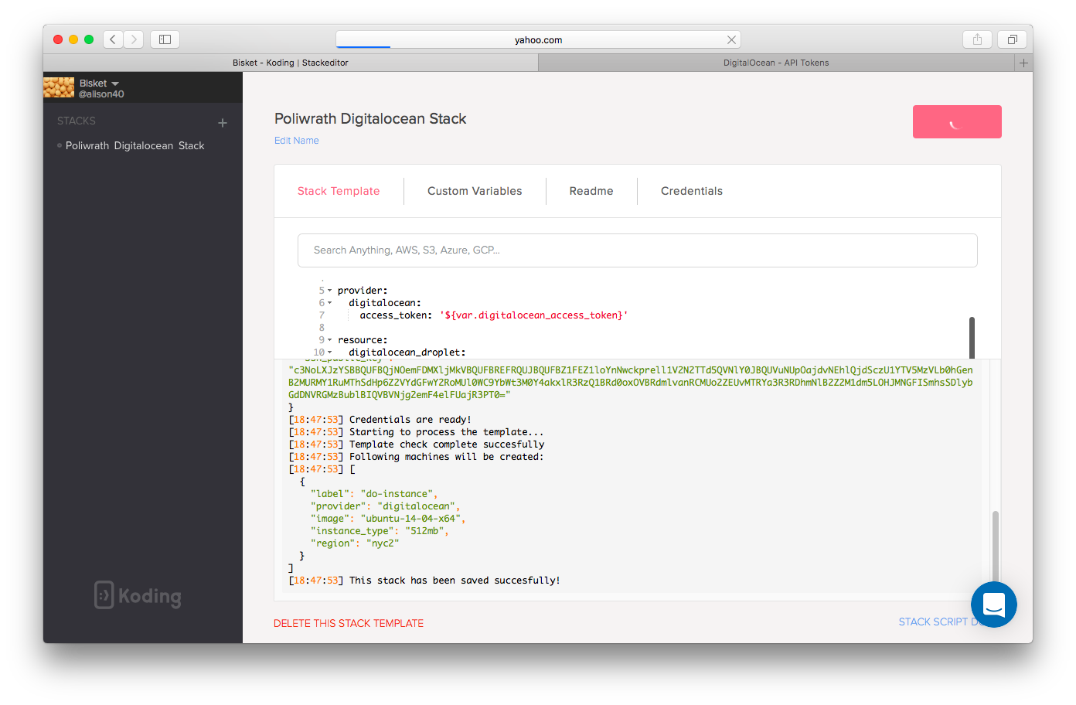1076x705 pixels.
Task: Toggle Safari sidebar button
Action: [165, 39]
